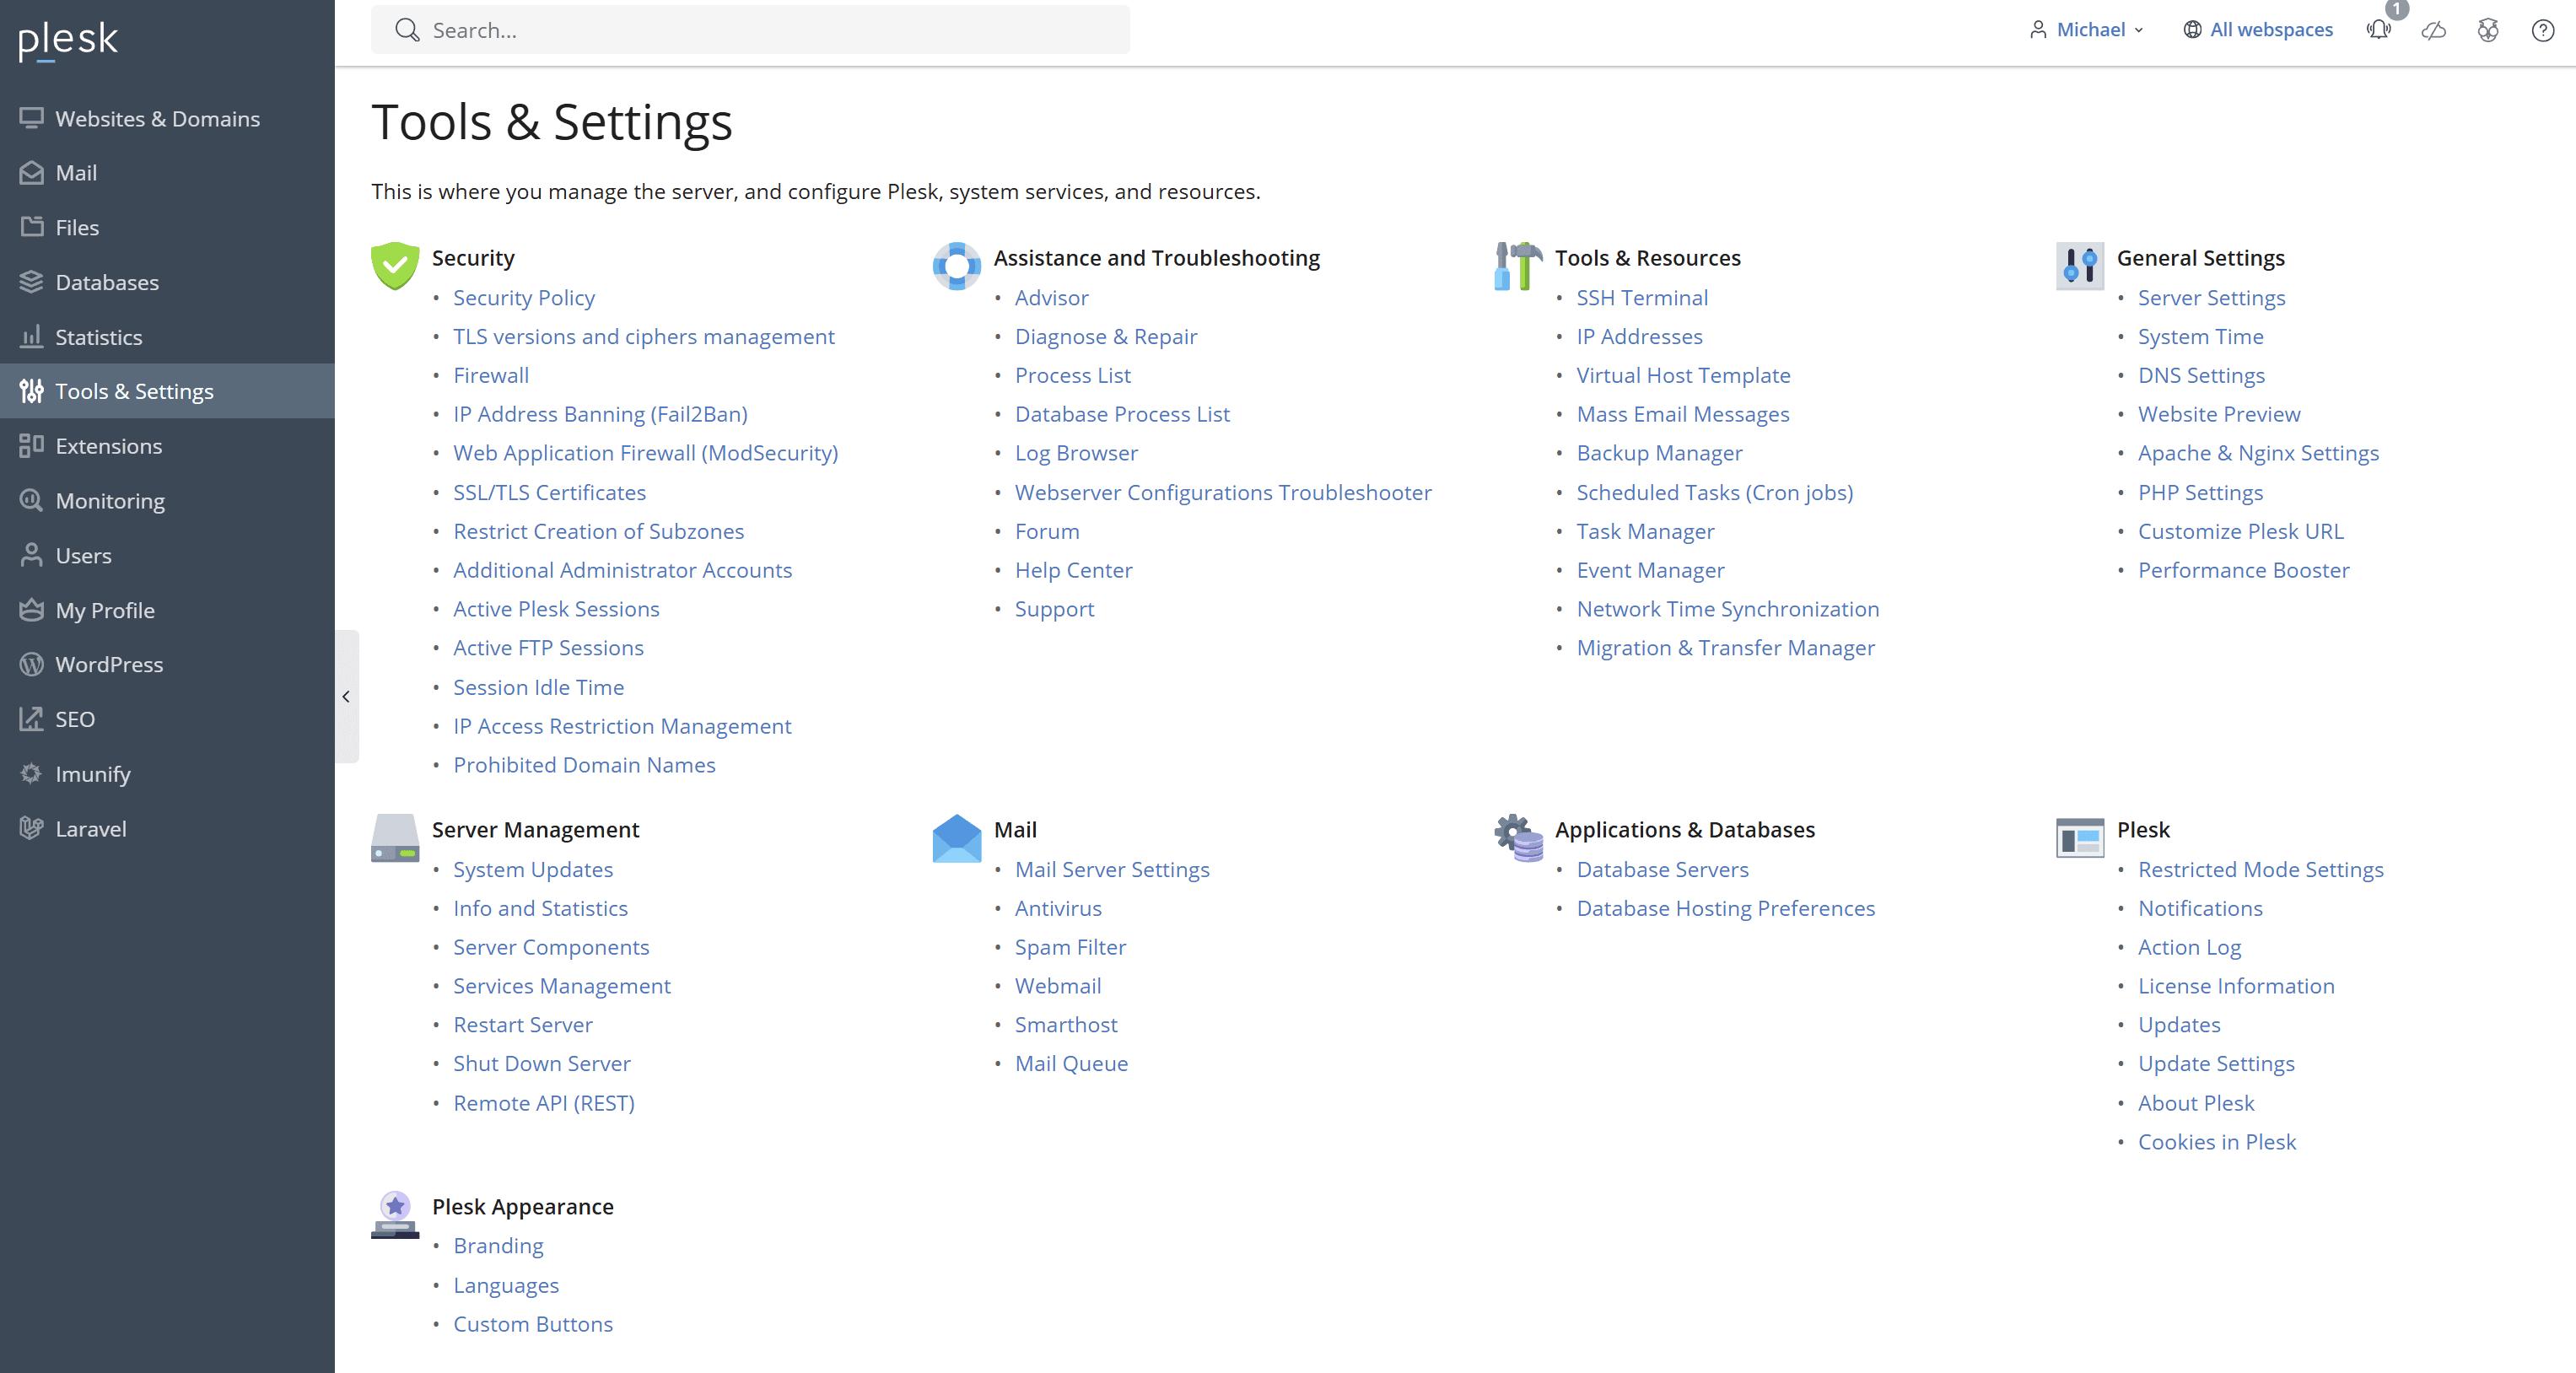Click the SEO chart icon in sidebar
This screenshot has width=2576, height=1373.
pos(32,719)
